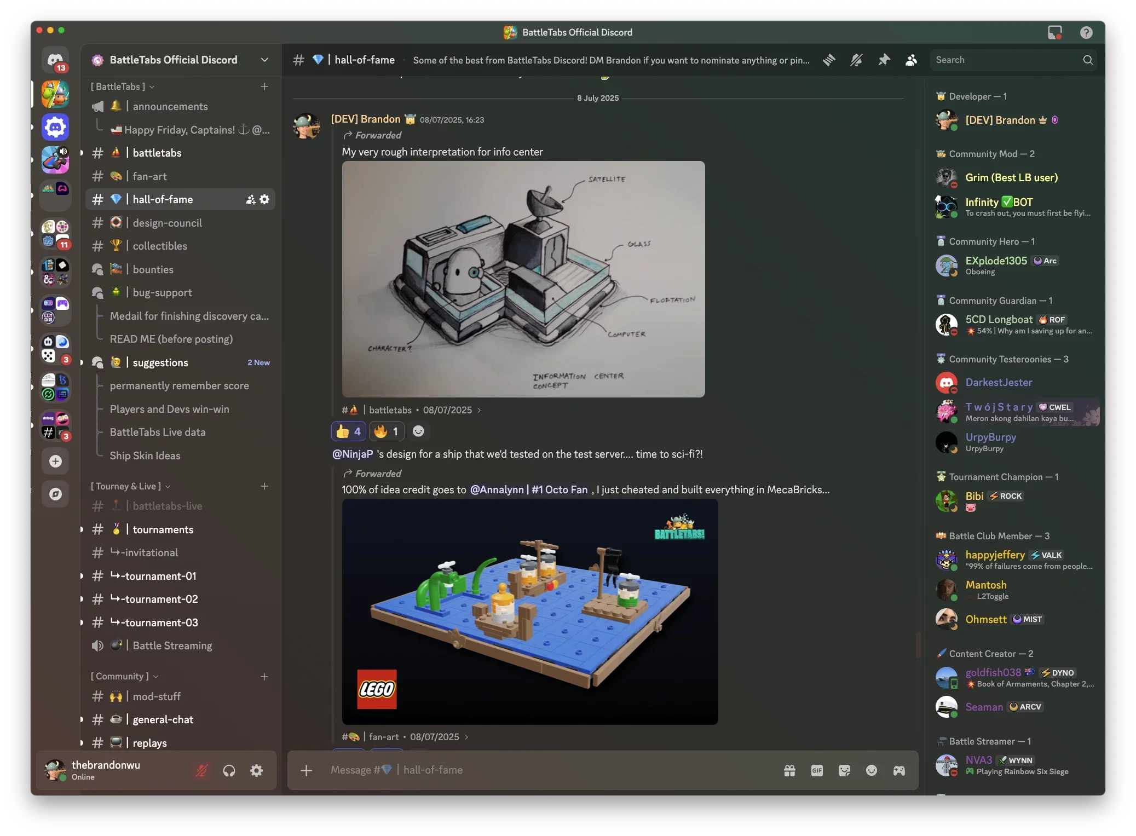Image resolution: width=1136 pixels, height=836 pixels.
Task: Open the LEGO BattleTabs image attachment
Action: click(529, 612)
